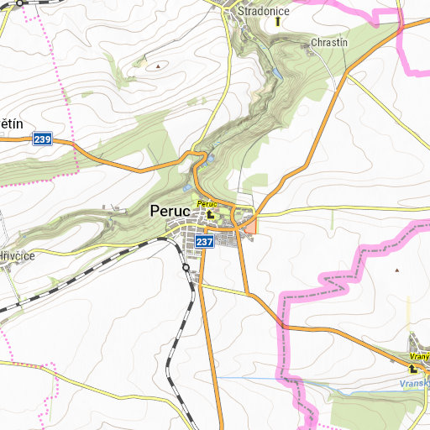The image size is (430, 430).
Task: Open the Chrastín village label
Action: pos(329,43)
